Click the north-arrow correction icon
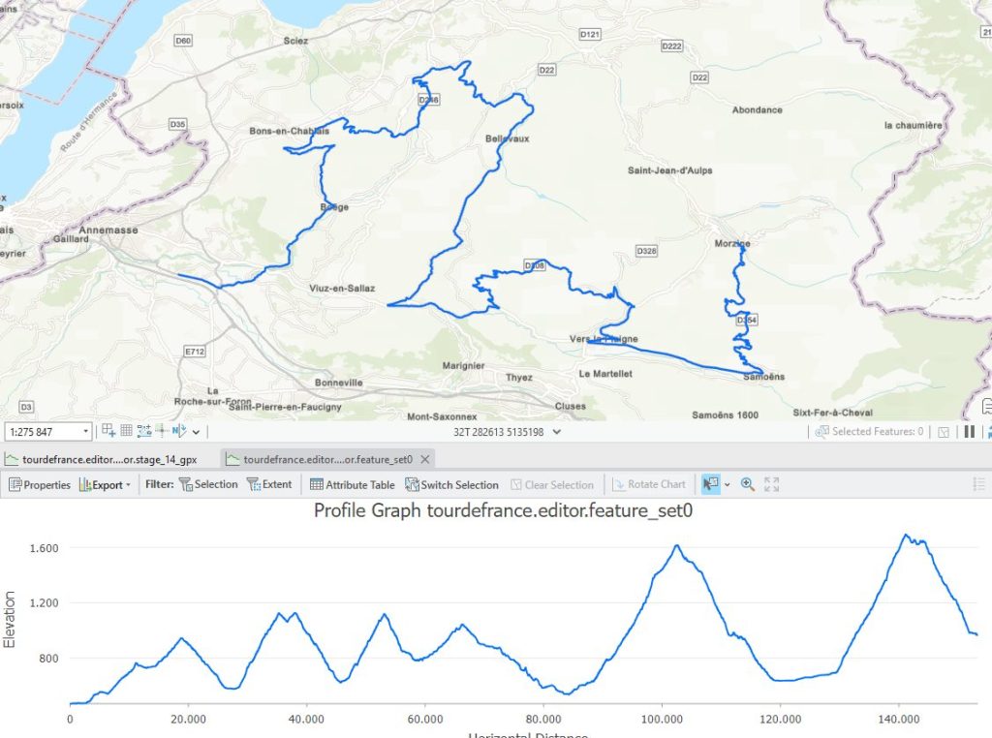 point(178,431)
